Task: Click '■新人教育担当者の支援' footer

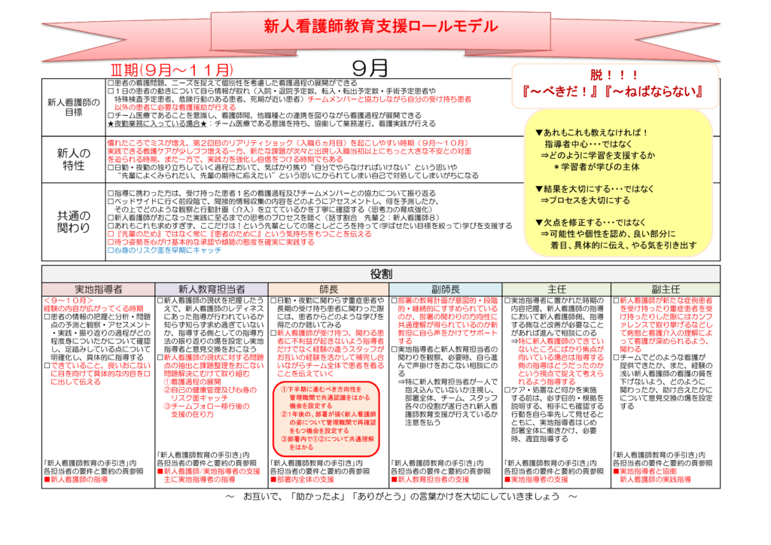Action: (x=430, y=480)
